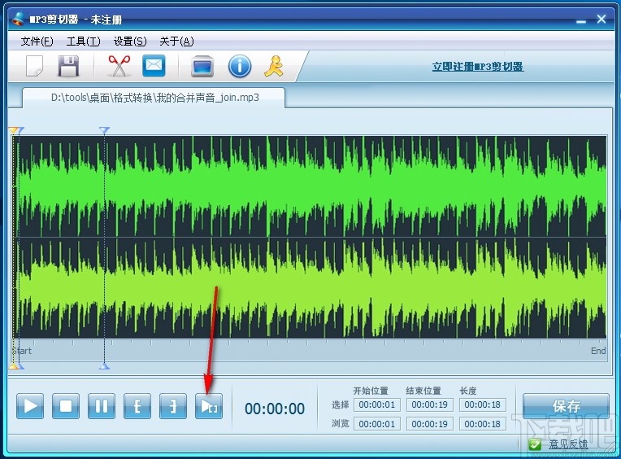621x459 pixels.
Task: Click the 浏览 结束位置 field 00:00:19
Action: coord(430,424)
